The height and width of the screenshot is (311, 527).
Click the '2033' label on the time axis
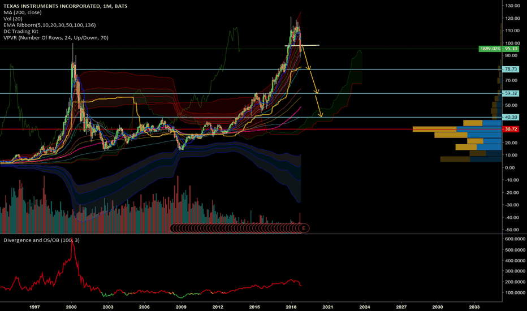(x=474, y=306)
